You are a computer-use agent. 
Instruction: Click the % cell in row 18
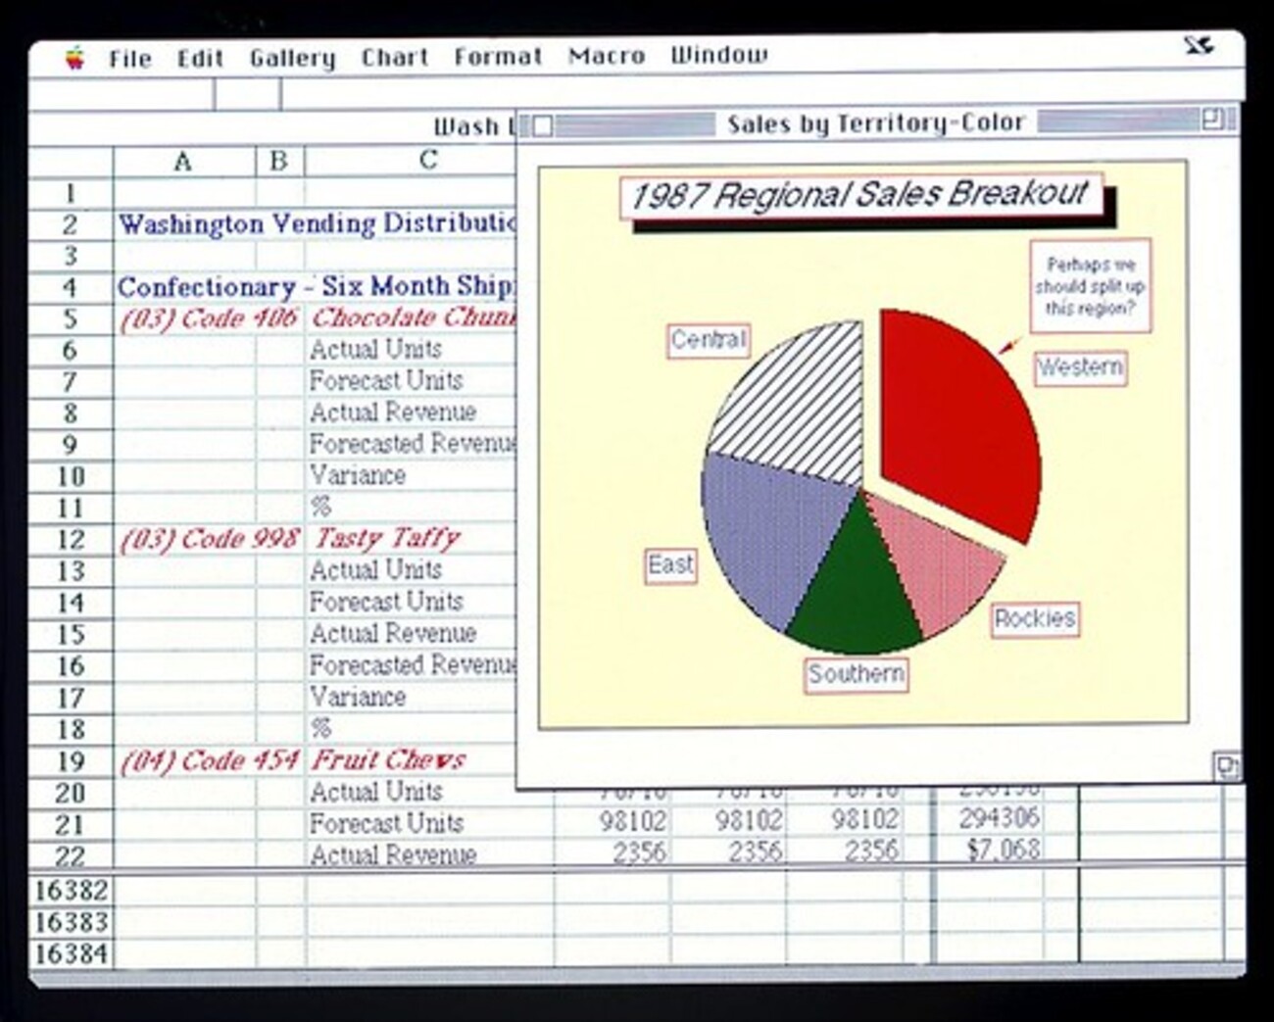[320, 729]
